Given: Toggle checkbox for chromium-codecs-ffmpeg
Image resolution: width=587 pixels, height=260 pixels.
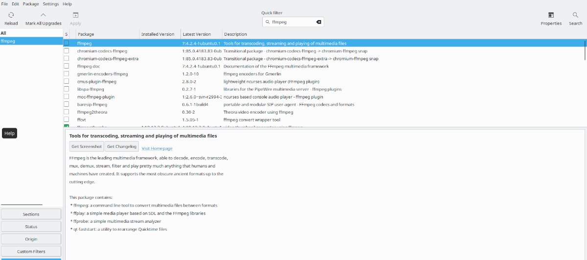Looking at the screenshot, I should click(67, 51).
